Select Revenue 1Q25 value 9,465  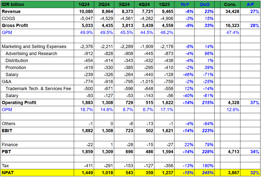click(167, 12)
